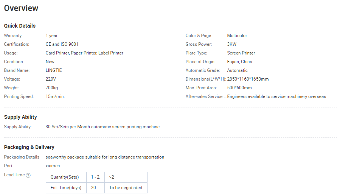Click the 2850*1160*1650mm dimensions value

(x=248, y=79)
